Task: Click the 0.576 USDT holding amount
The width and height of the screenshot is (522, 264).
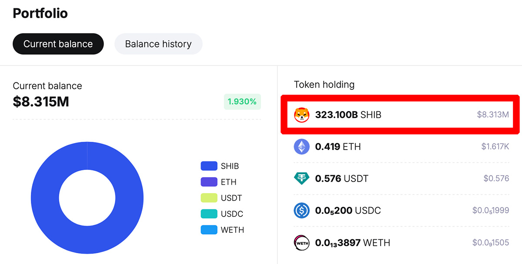Action: (x=341, y=179)
